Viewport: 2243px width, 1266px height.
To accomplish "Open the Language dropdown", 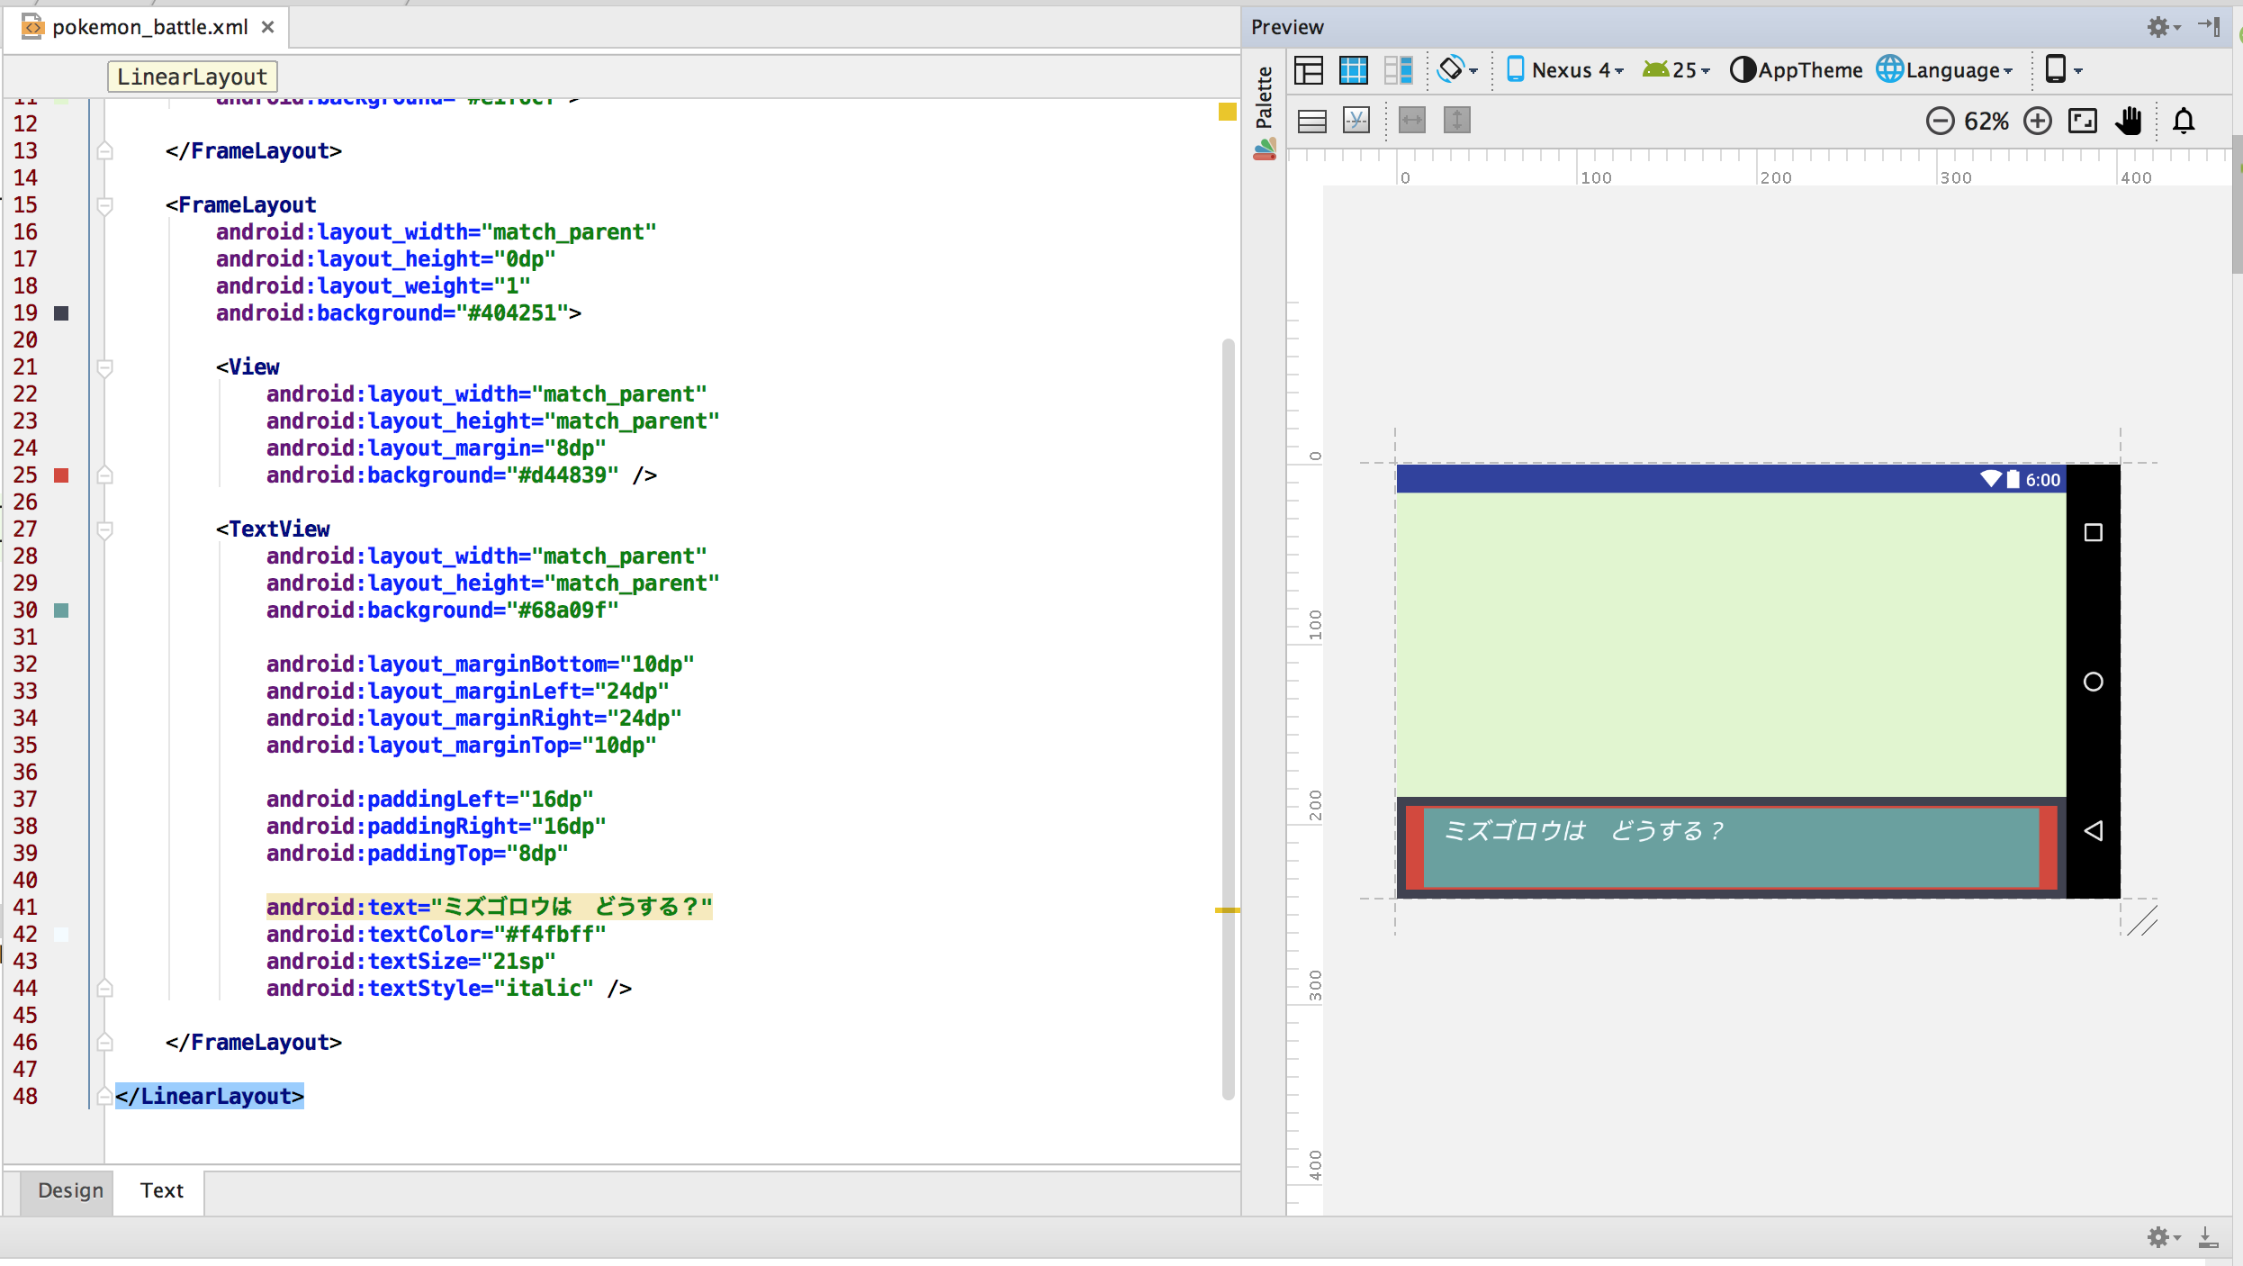I will 1944,70.
